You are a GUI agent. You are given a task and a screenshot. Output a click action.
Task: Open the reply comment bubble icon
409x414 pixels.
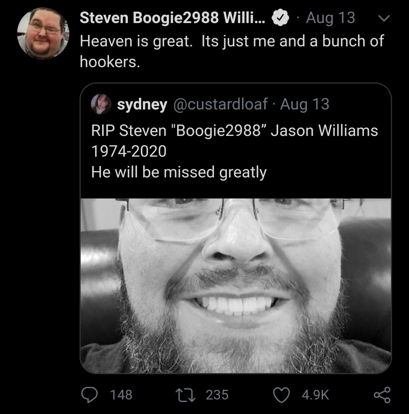(x=89, y=395)
